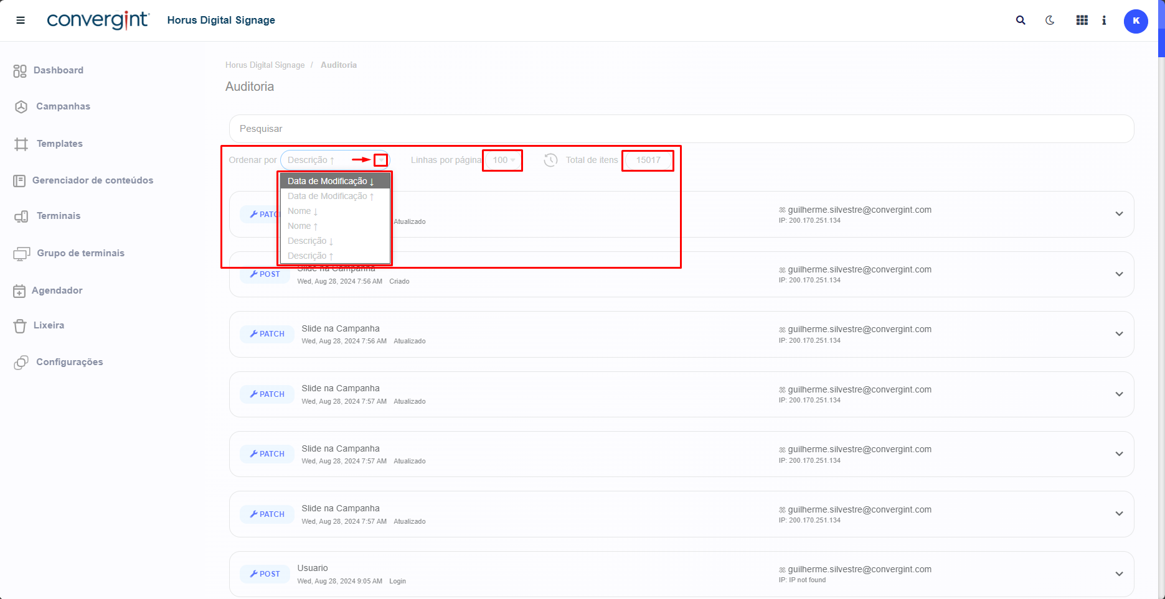Click the Agendador calendar icon
The width and height of the screenshot is (1165, 599).
coord(20,291)
